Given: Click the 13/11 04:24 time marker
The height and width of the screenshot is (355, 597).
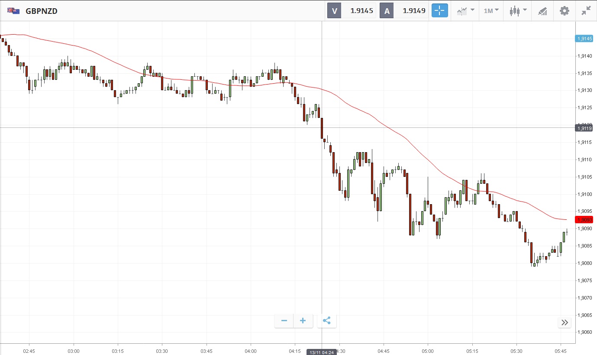Looking at the screenshot, I should click(322, 352).
